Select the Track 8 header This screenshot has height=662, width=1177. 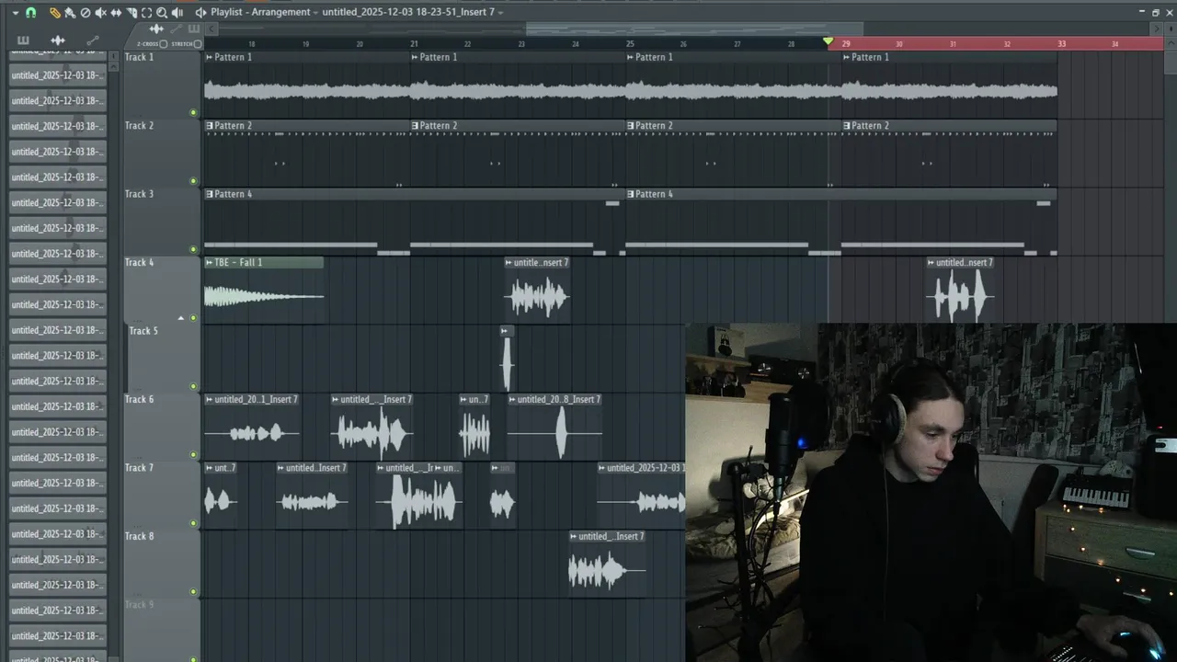click(162, 564)
